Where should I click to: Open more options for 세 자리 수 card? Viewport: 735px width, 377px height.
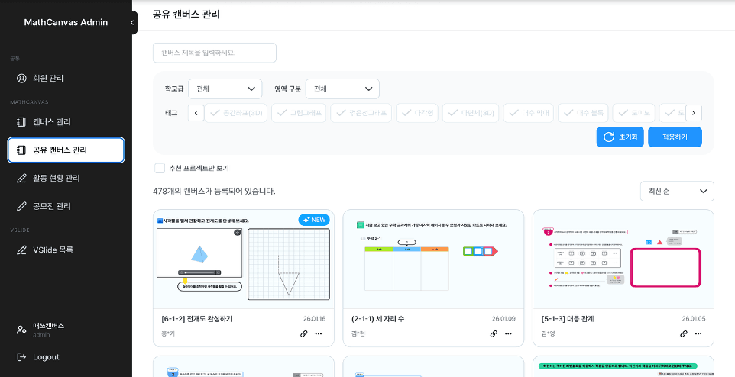[509, 334]
